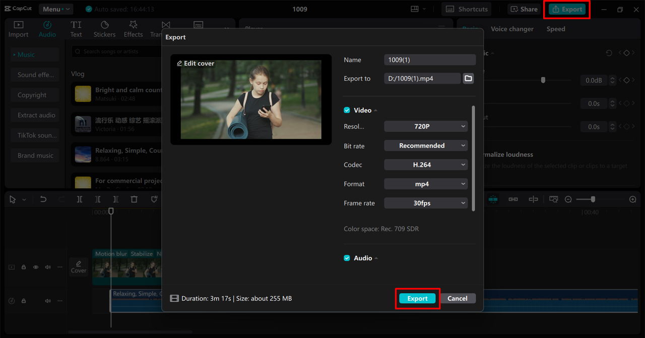Click the Edit cover pencil label
The height and width of the screenshot is (338, 645).
click(x=196, y=63)
